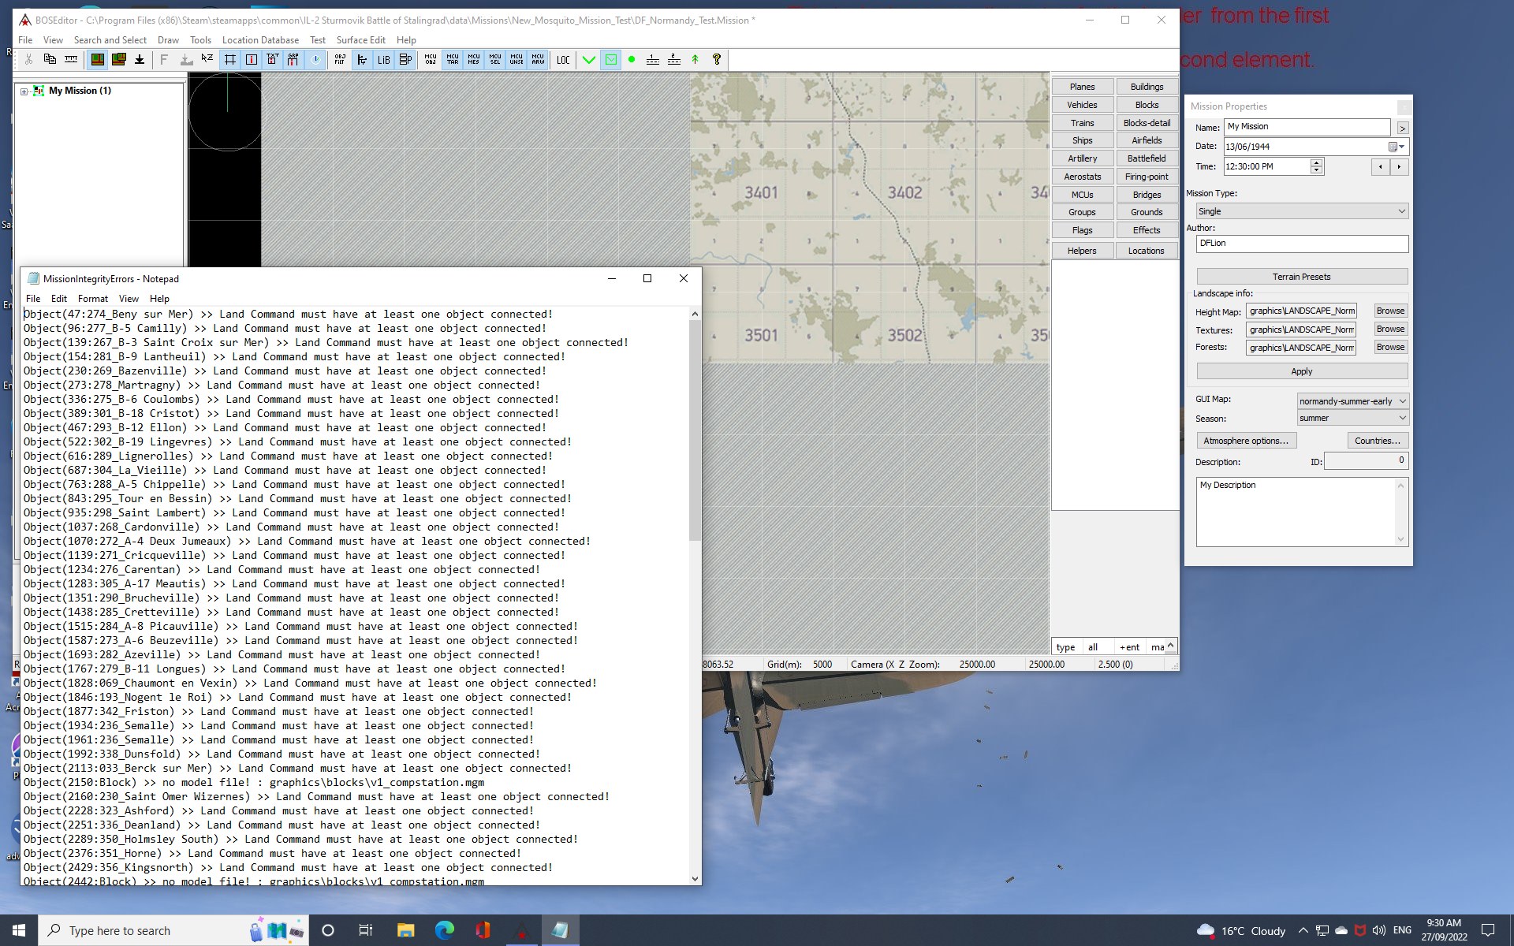Viewport: 1514px width, 946px height.
Task: Click the LOC locations toolbar icon
Action: [563, 60]
